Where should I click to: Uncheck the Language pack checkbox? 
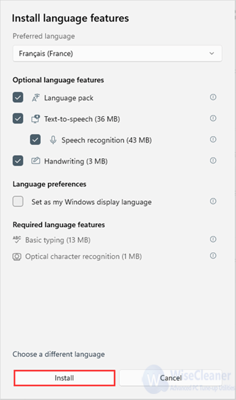pos(18,98)
